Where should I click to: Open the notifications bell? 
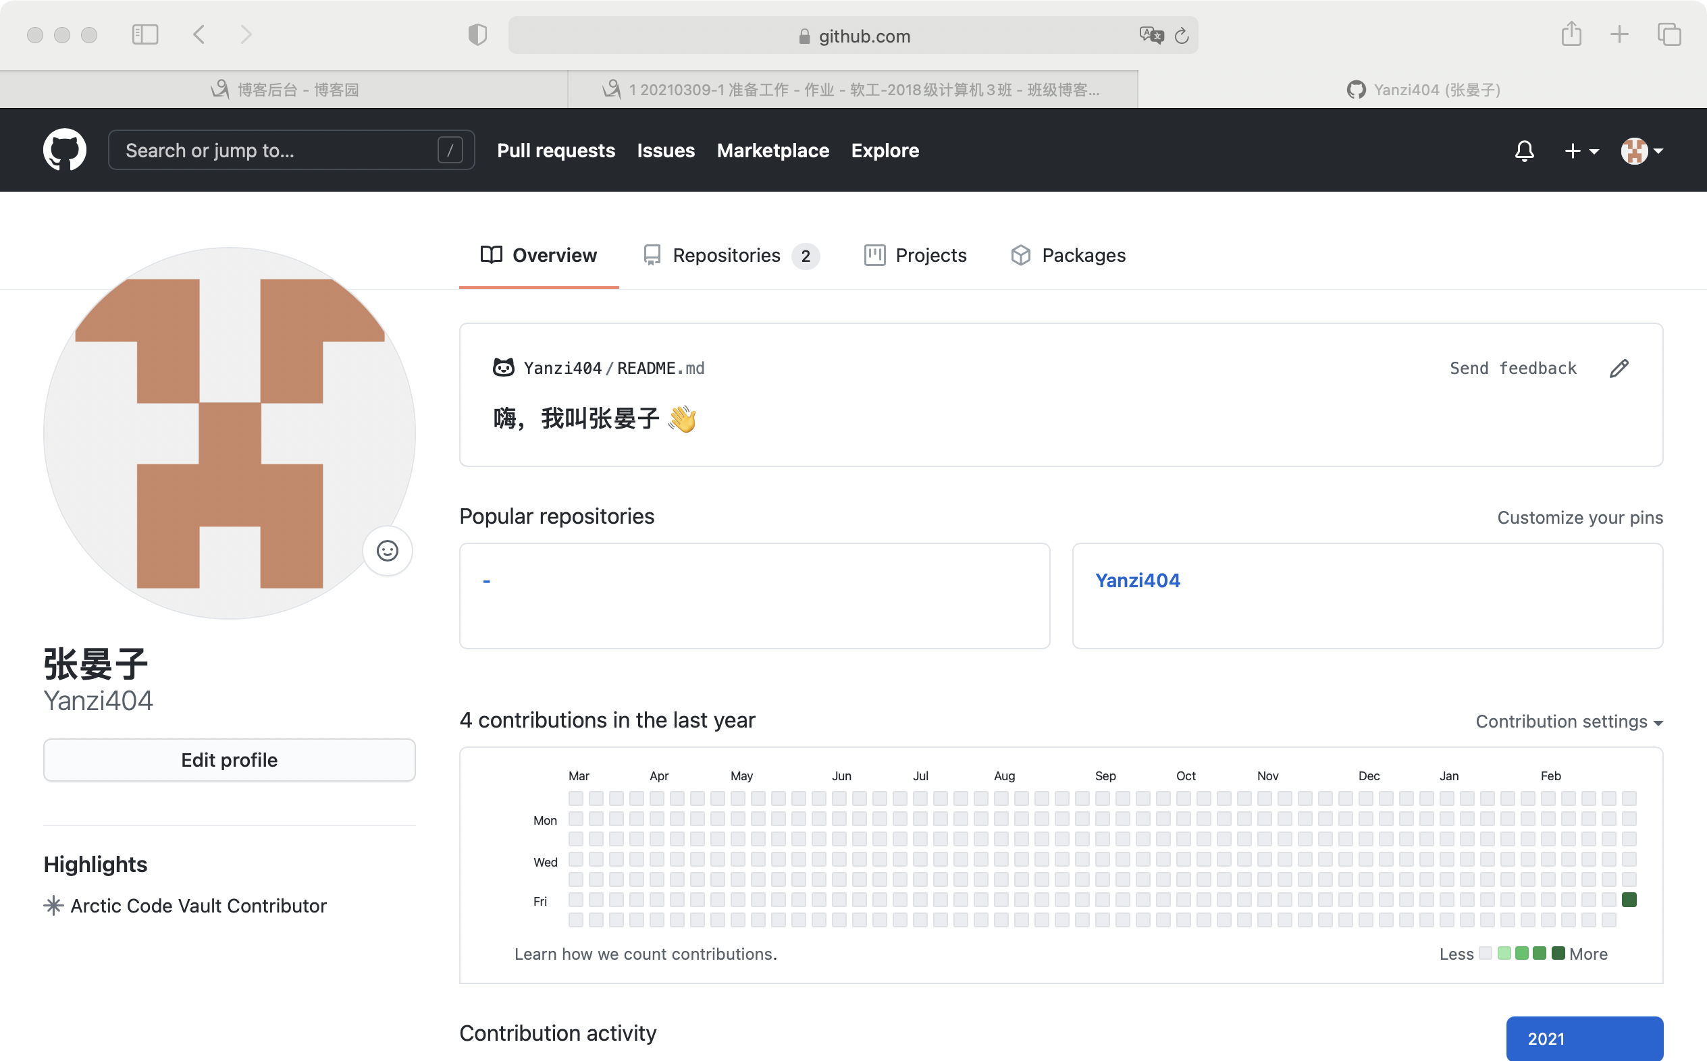(1524, 151)
